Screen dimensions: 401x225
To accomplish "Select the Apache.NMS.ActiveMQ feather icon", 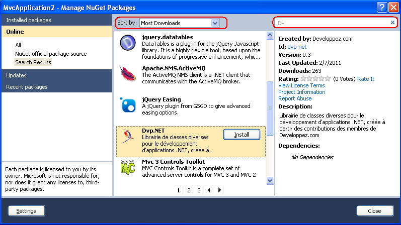I will pyautogui.click(x=128, y=74).
